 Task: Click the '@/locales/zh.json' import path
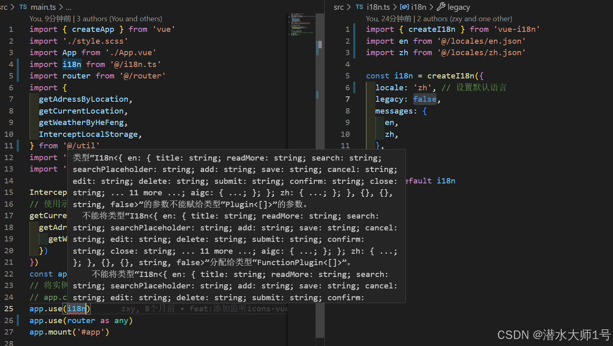(481, 53)
